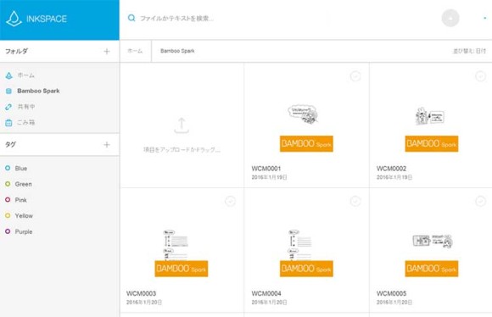The width and height of the screenshot is (492, 317).
Task: Select the Green tag color ring
Action: 8,184
